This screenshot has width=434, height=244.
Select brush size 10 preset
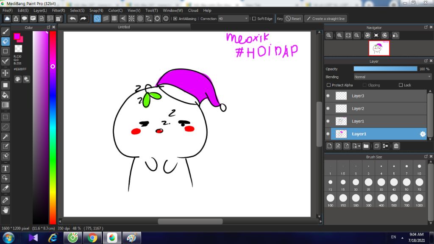click(419, 168)
